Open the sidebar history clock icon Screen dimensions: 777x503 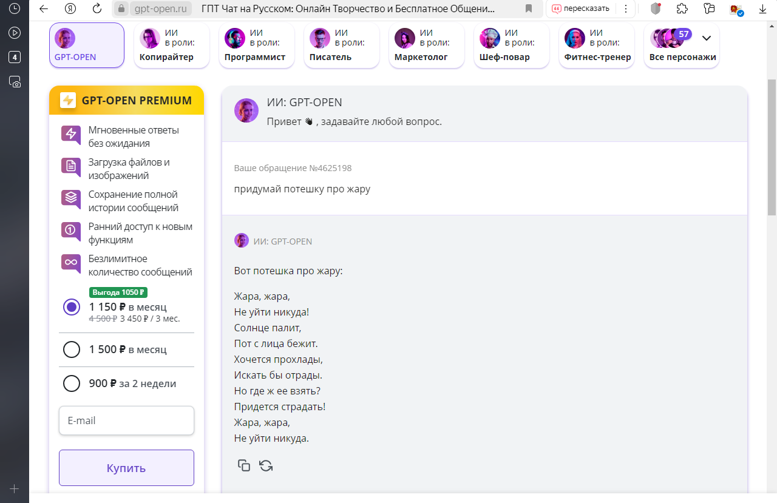(15, 8)
